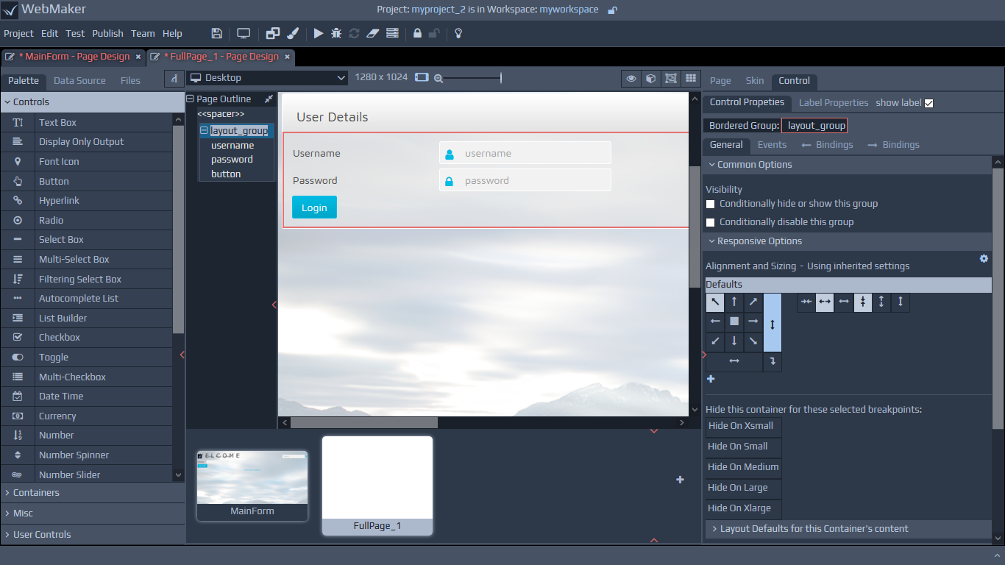Run the project with the play icon
The image size is (1005, 565).
coord(318,33)
